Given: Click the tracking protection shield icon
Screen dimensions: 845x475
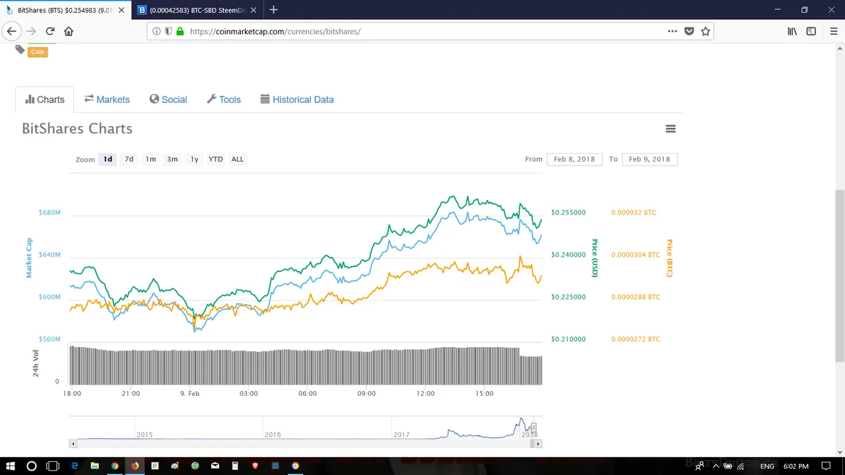Looking at the screenshot, I should (x=168, y=31).
